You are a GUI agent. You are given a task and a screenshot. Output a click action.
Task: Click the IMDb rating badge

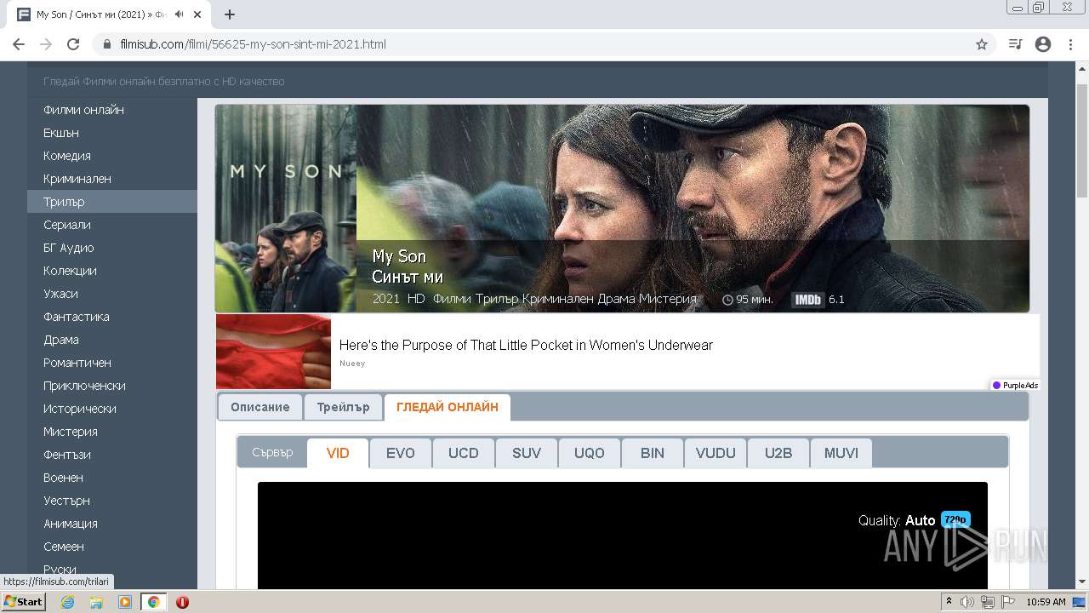[x=807, y=299]
